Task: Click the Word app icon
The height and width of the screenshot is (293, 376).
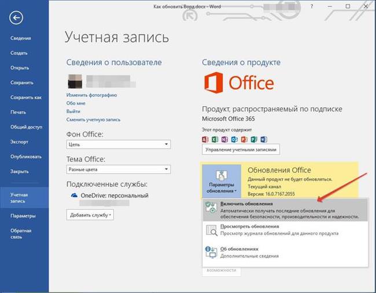Action: pos(264,139)
